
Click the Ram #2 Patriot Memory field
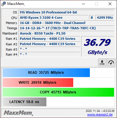pyautogui.click(x=49, y=44)
